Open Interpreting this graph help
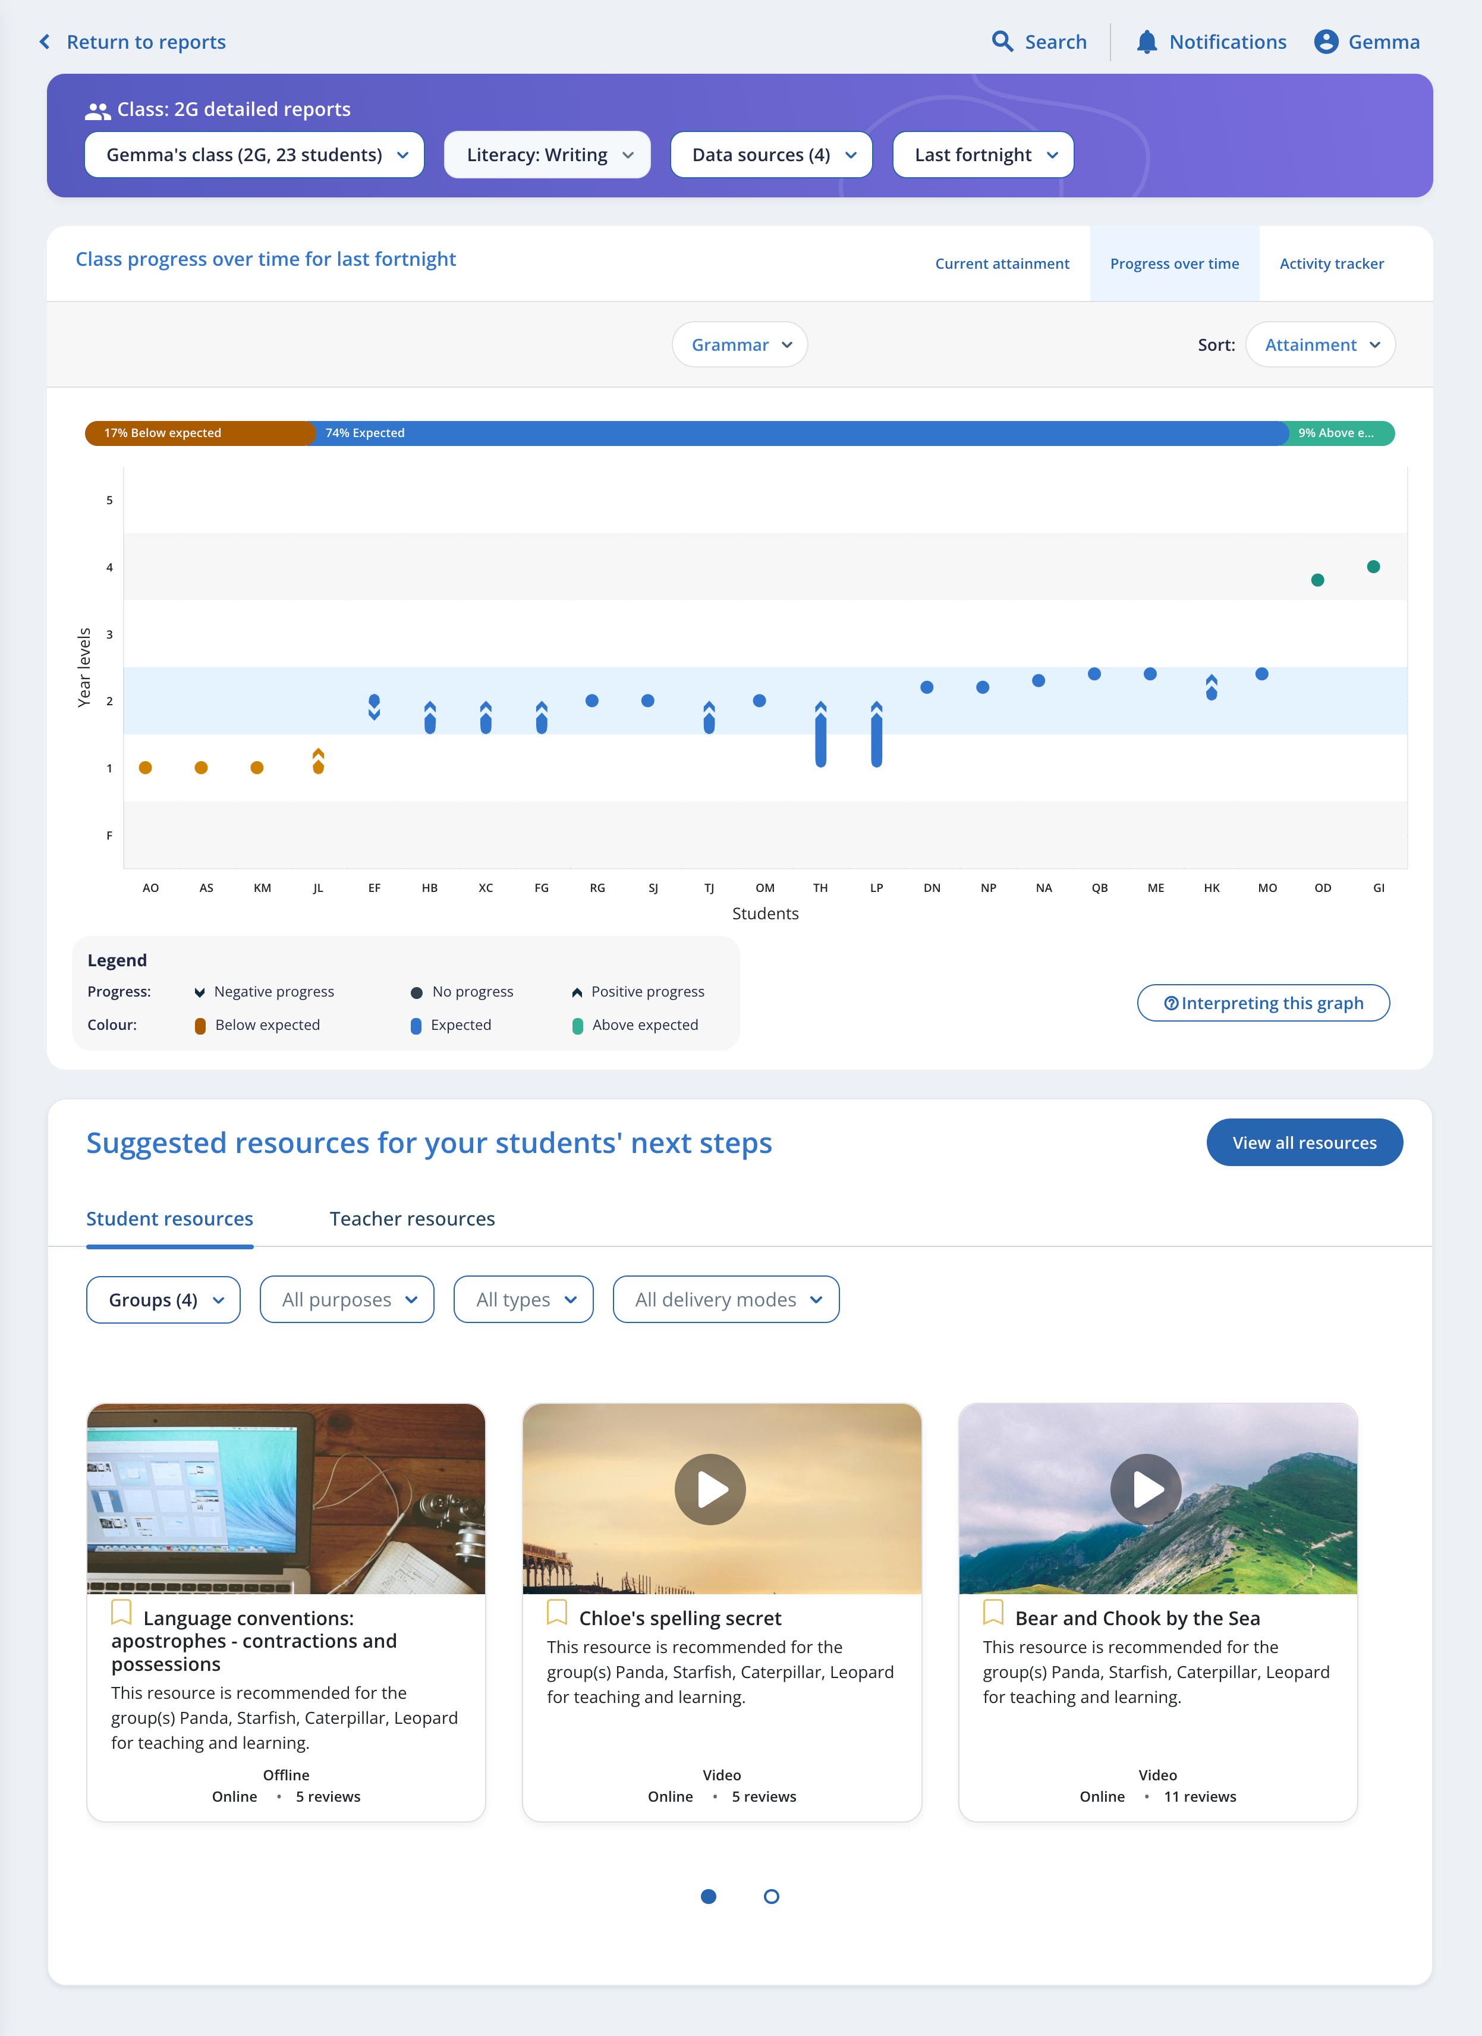 (1263, 1003)
